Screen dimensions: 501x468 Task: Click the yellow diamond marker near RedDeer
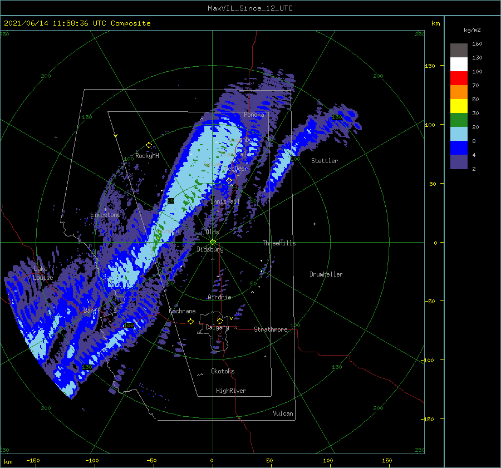229,181
